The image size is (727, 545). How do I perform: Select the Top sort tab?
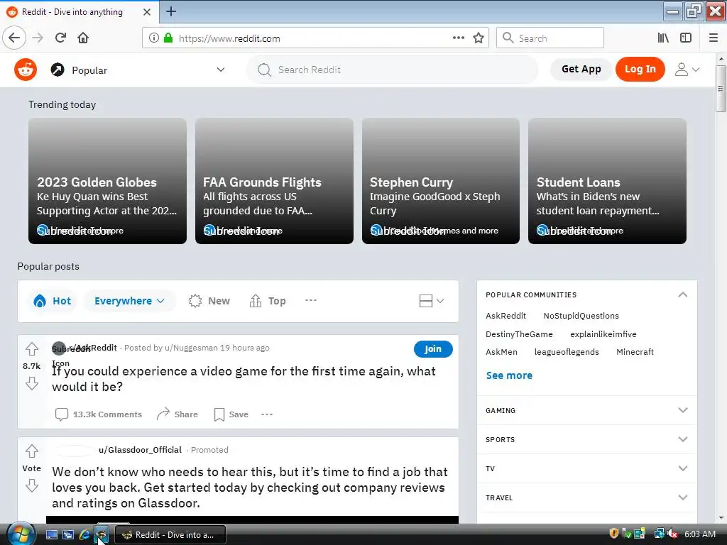[268, 301]
